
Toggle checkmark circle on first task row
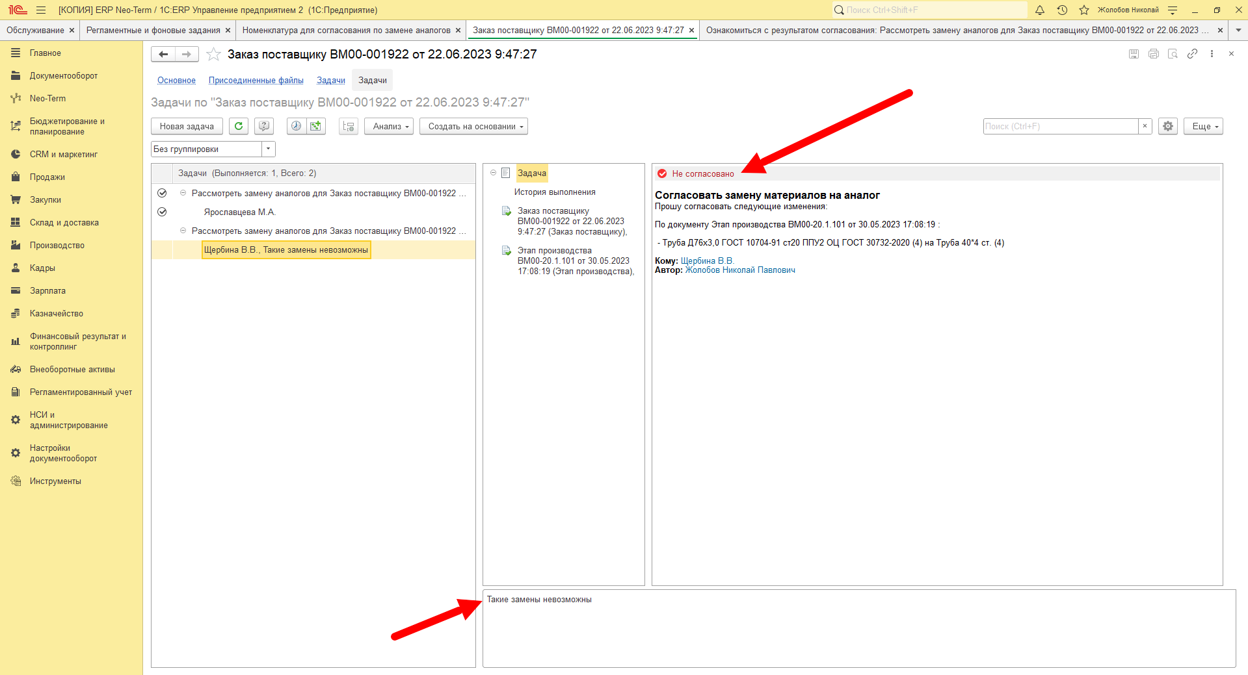[162, 193]
